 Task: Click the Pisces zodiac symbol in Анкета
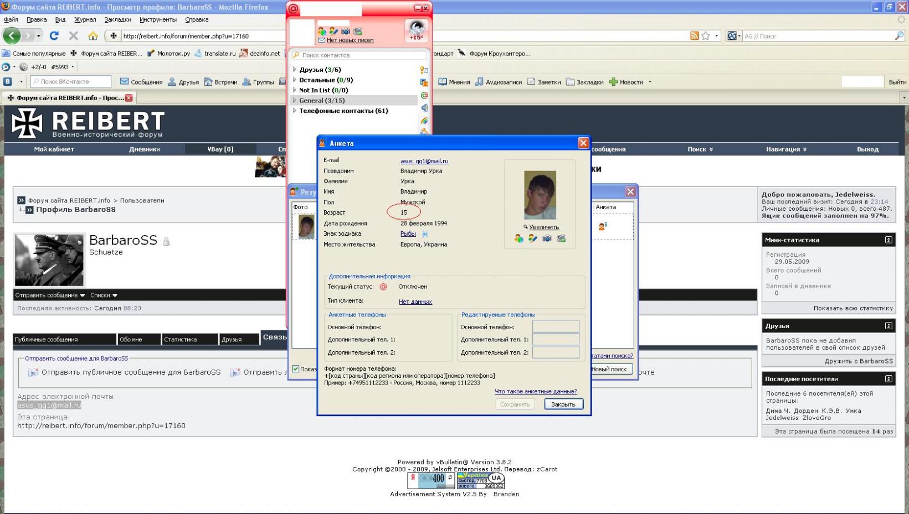[x=425, y=234]
